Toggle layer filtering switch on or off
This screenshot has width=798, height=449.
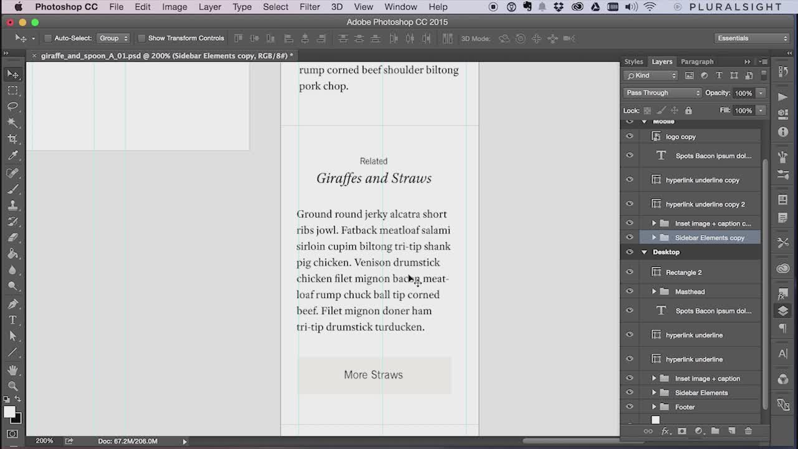coord(764,75)
